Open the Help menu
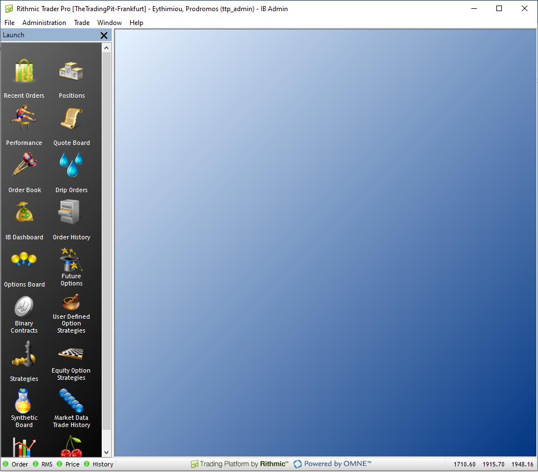 coord(136,23)
